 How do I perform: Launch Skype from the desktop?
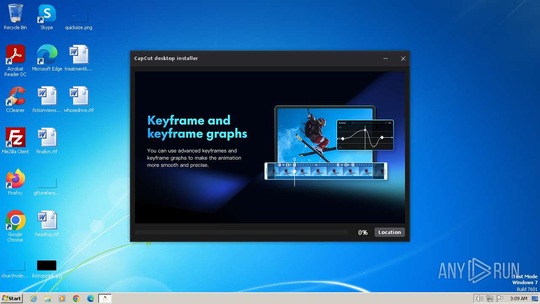pyautogui.click(x=47, y=17)
